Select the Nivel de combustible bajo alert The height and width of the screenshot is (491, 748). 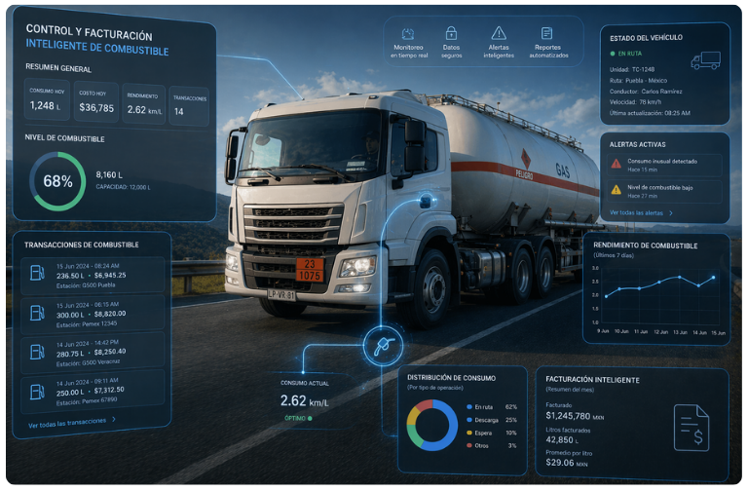[664, 191]
